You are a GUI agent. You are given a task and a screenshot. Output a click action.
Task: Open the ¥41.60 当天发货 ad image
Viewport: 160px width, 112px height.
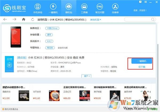tap(54, 96)
